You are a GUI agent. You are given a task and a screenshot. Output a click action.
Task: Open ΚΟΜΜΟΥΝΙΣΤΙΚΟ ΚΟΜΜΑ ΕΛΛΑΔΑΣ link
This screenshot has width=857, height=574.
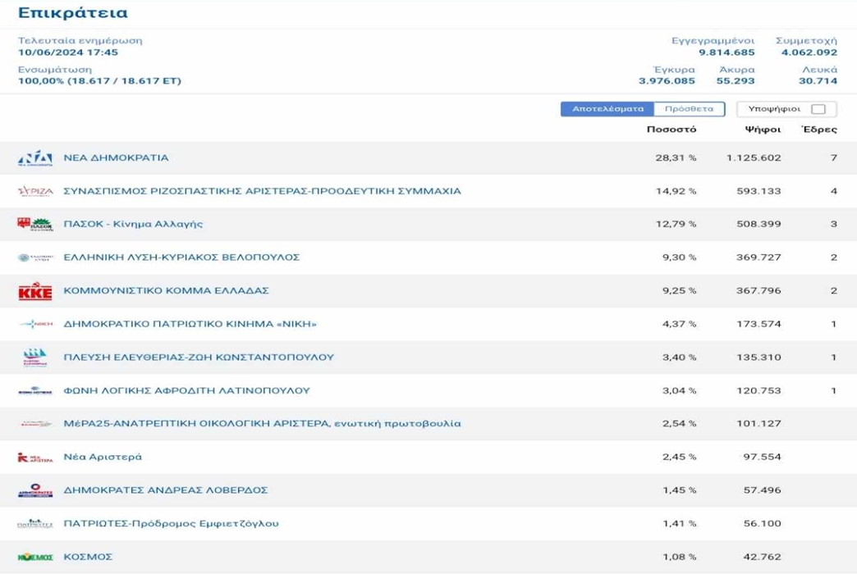166,291
